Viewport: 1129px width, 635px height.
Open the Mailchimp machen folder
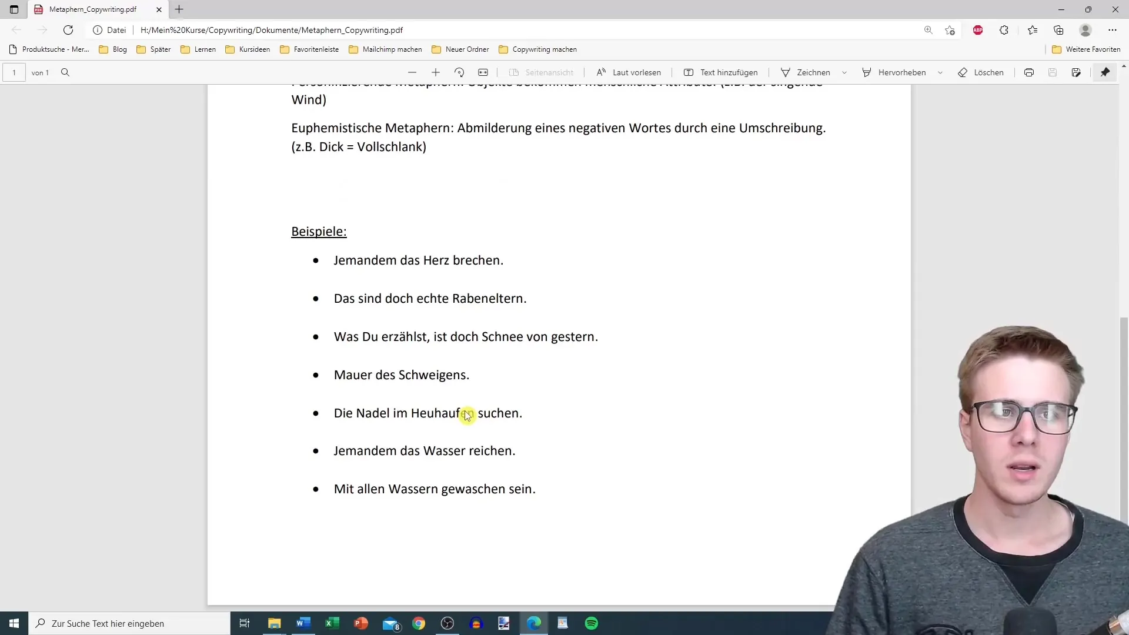385,49
